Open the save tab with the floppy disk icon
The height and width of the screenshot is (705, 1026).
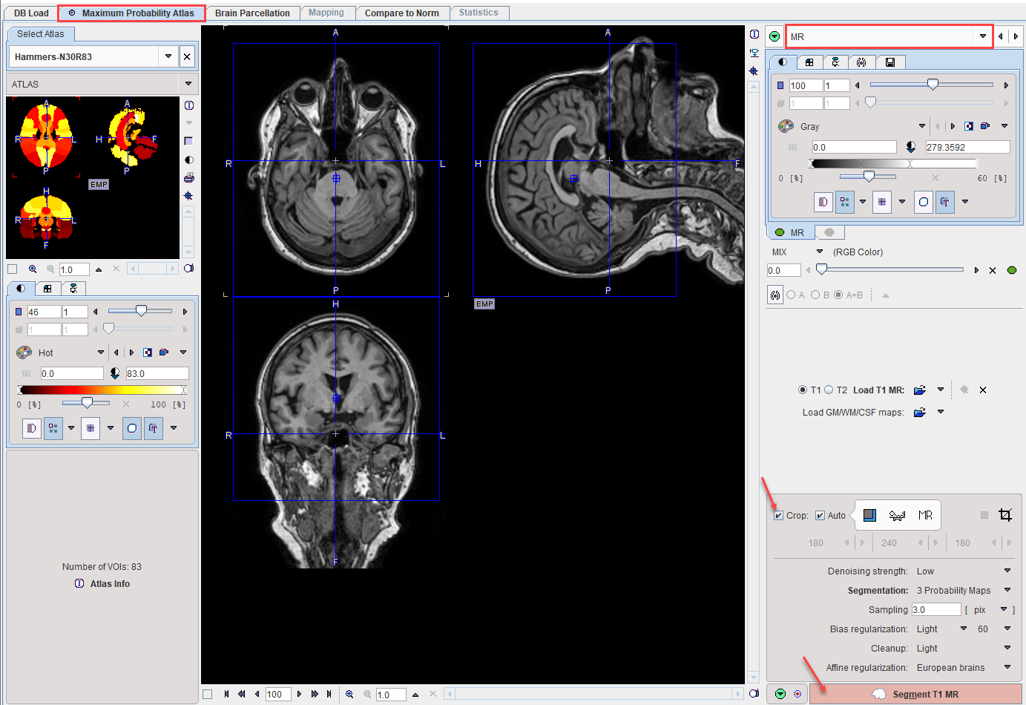click(890, 62)
